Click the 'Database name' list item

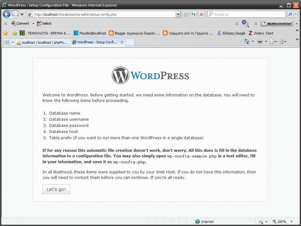click(x=64, y=113)
